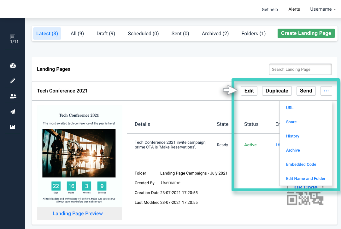Click the Tech Conference 2021 preview thumbnail image

(x=79, y=153)
